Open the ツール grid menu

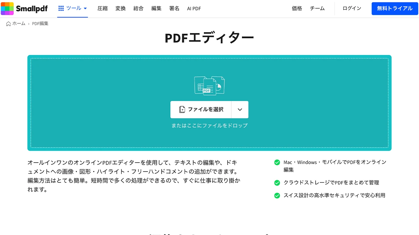click(73, 8)
